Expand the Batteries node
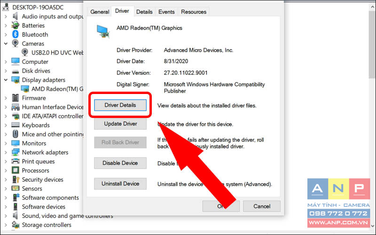 (x=6, y=25)
